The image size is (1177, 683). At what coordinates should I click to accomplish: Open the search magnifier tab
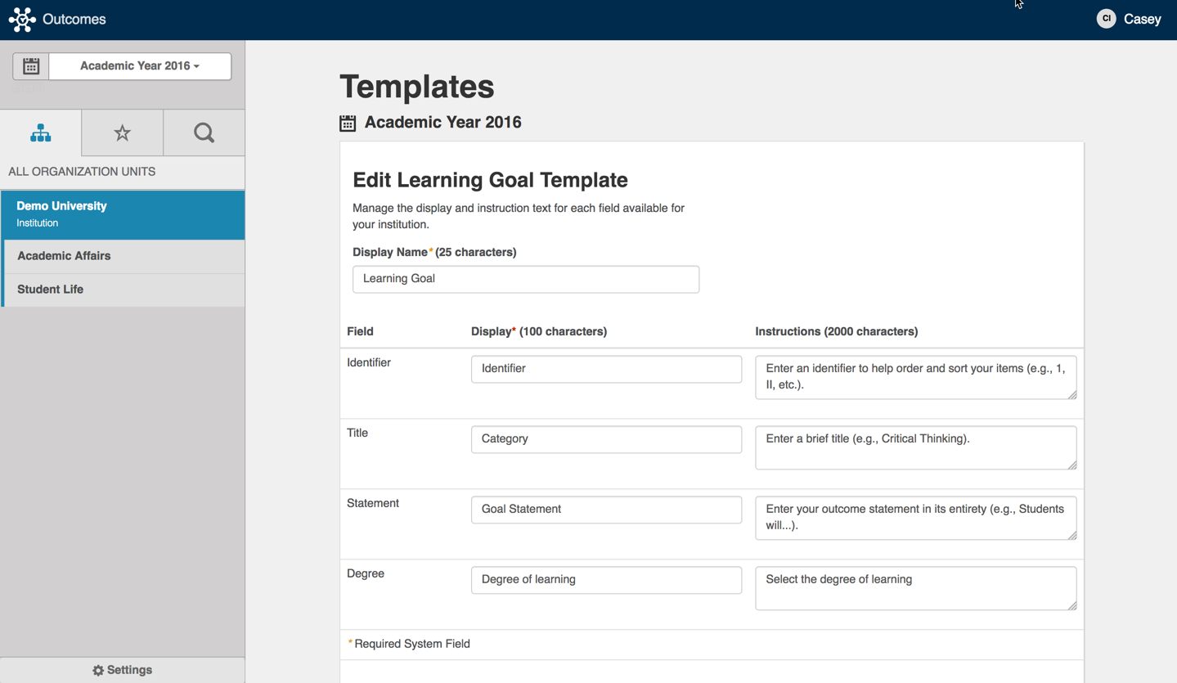point(204,133)
